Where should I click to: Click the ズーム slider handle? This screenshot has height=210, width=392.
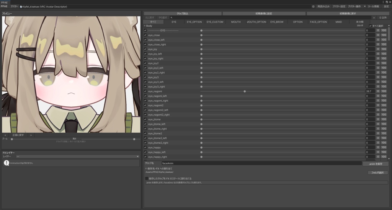(x=12, y=139)
